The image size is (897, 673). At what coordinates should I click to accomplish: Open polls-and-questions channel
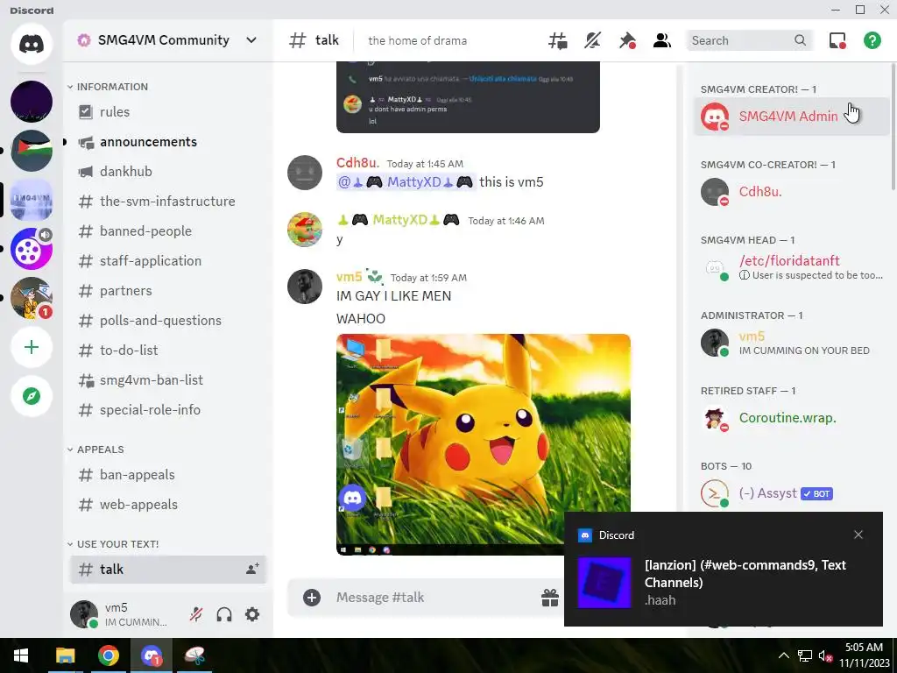167,320
